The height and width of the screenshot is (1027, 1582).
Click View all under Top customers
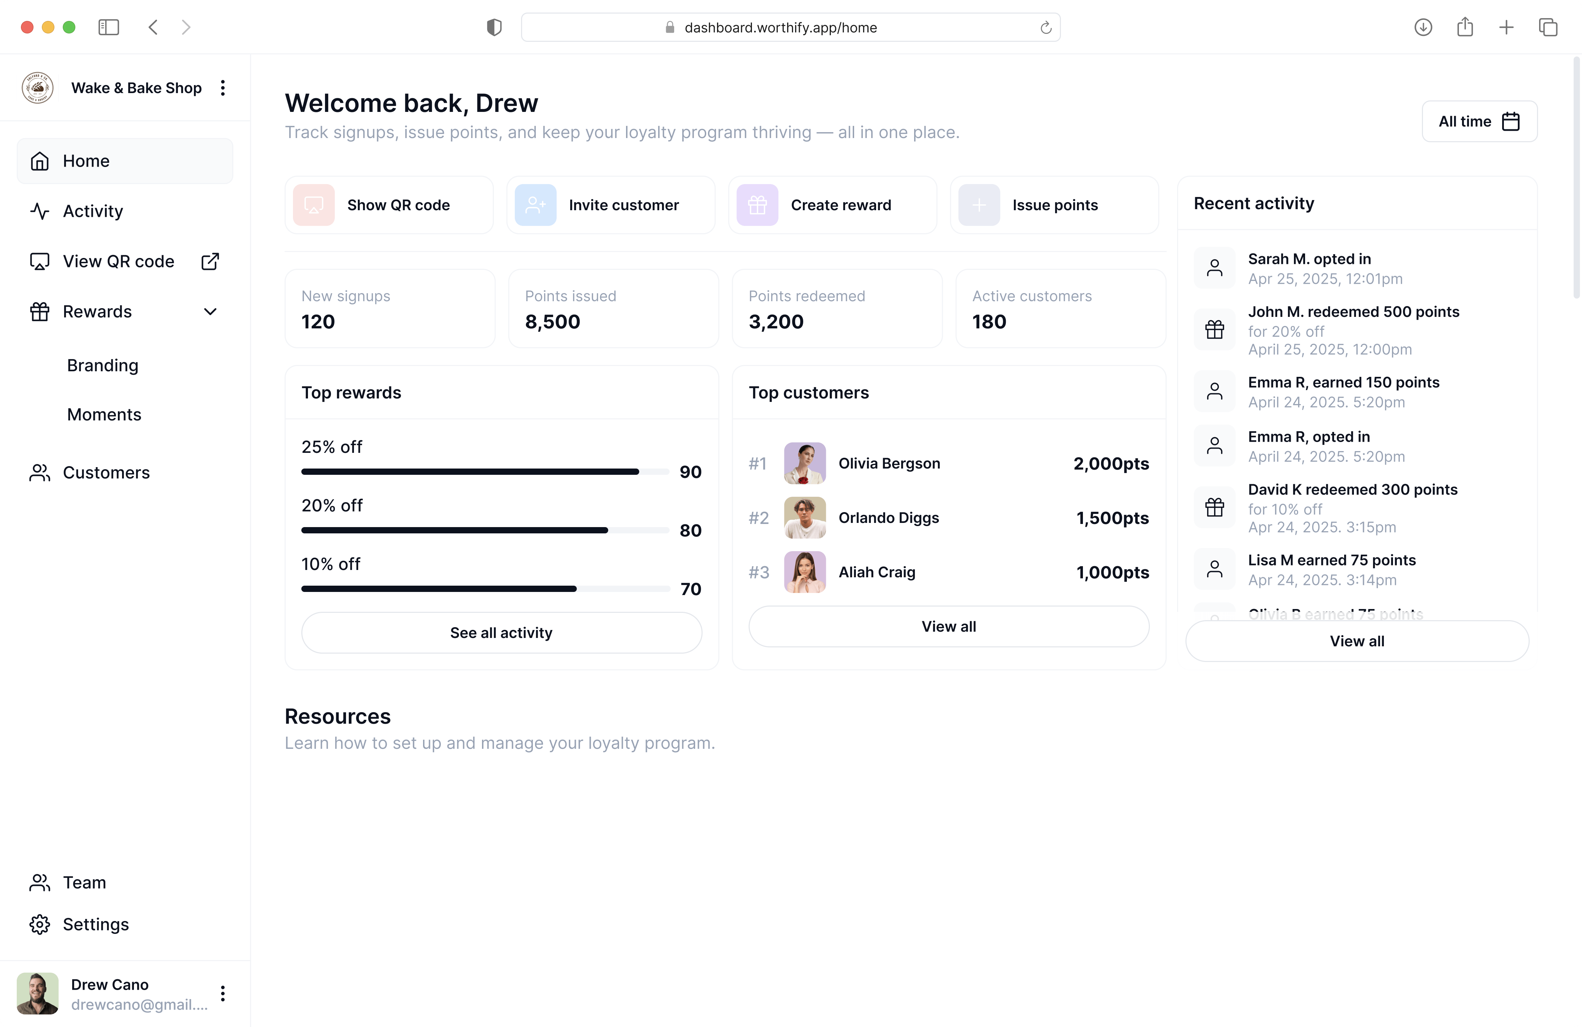click(949, 626)
